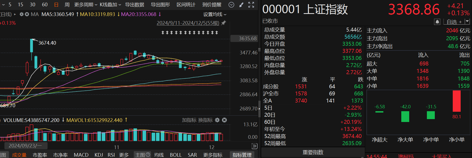The width and height of the screenshot is (472, 158).
Task: Toggle fullscreen chart with the expand icon
Action: [x=251, y=5]
